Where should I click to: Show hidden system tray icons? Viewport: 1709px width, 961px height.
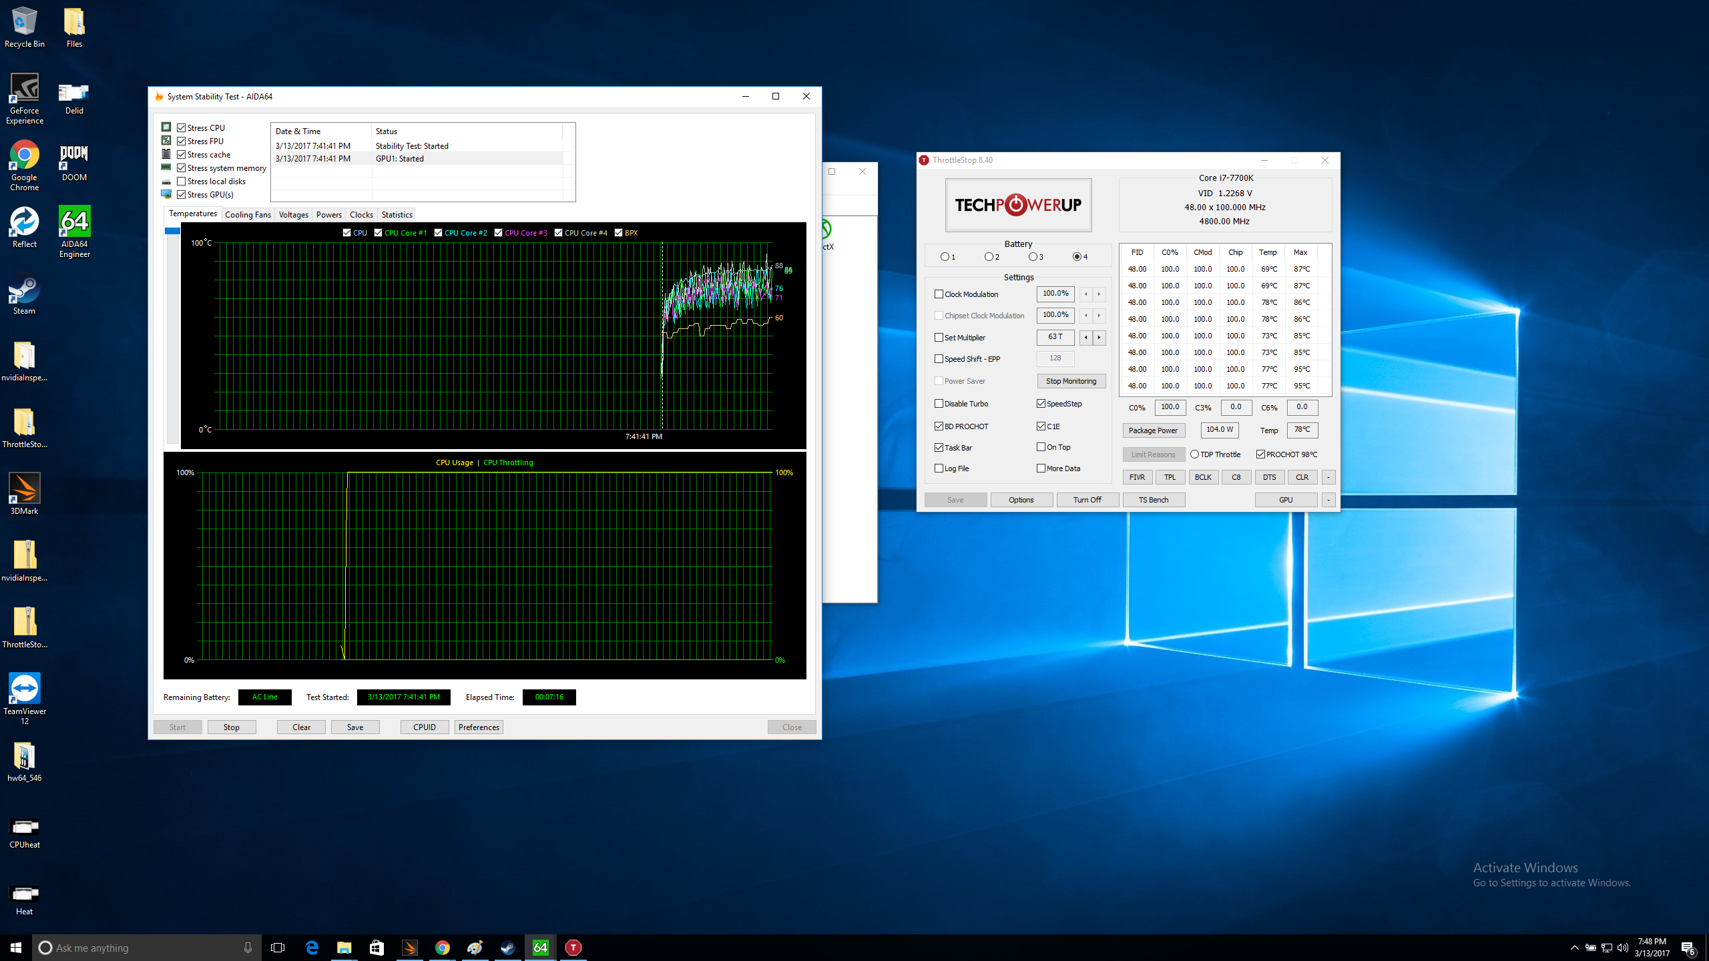tap(1575, 948)
